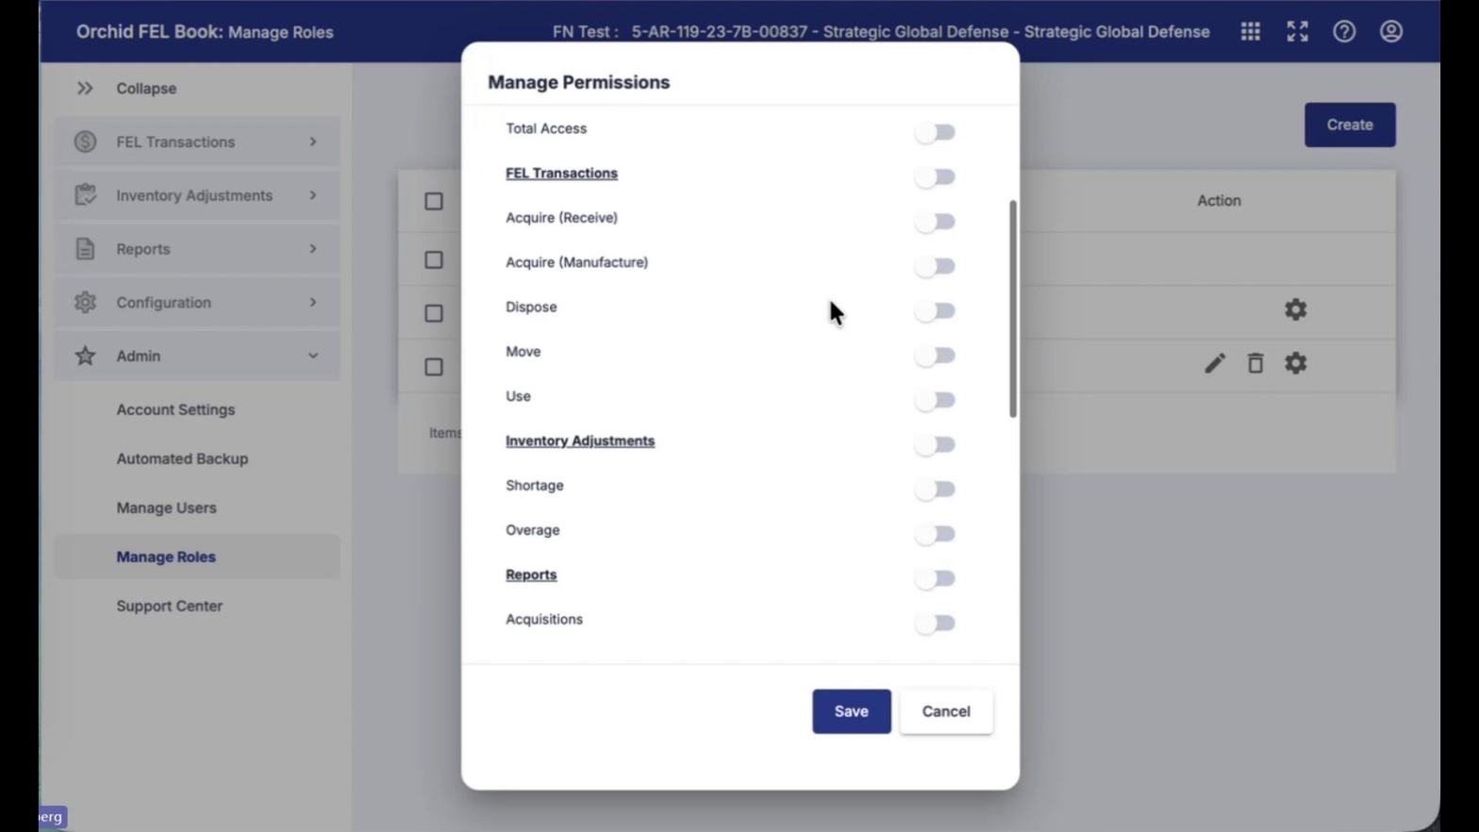Viewport: 1479px width, 832px height.
Task: Click the Collapse double-chevron icon
Action: [x=85, y=88]
